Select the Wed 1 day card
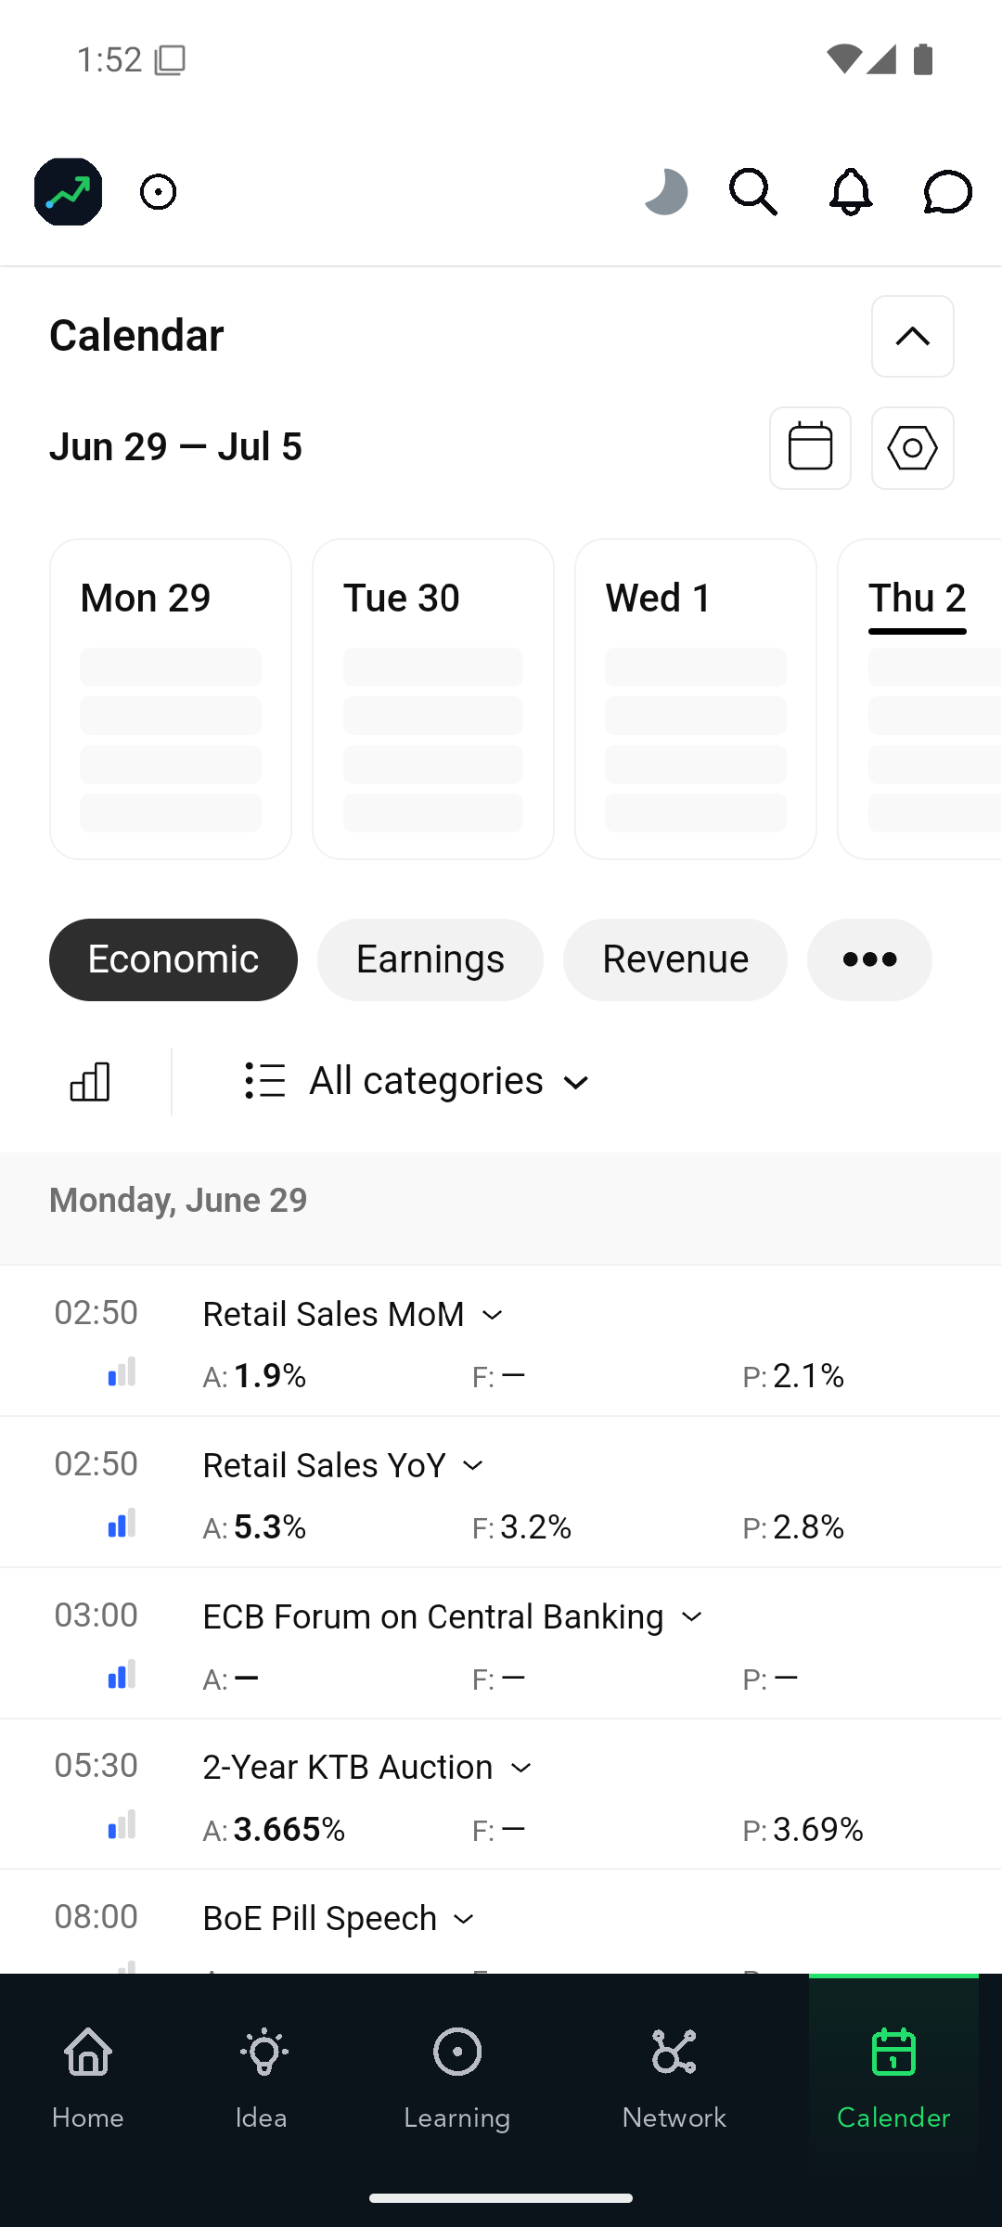This screenshot has height=2227, width=1002. pos(696,699)
